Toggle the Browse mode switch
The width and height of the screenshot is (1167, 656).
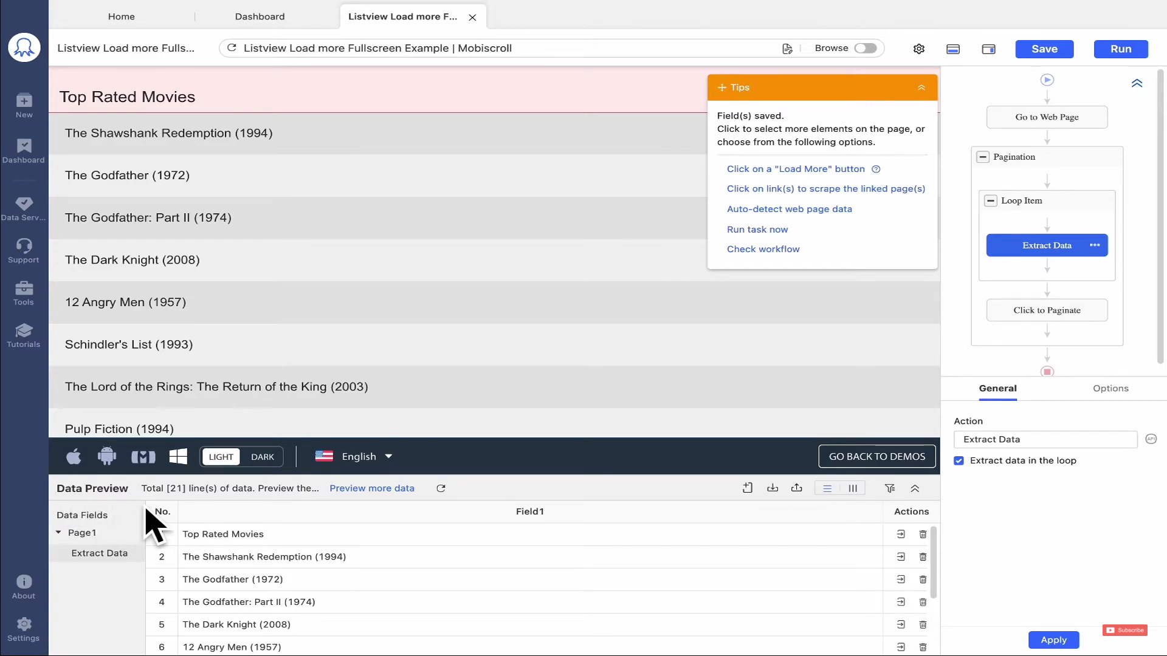pos(865,49)
